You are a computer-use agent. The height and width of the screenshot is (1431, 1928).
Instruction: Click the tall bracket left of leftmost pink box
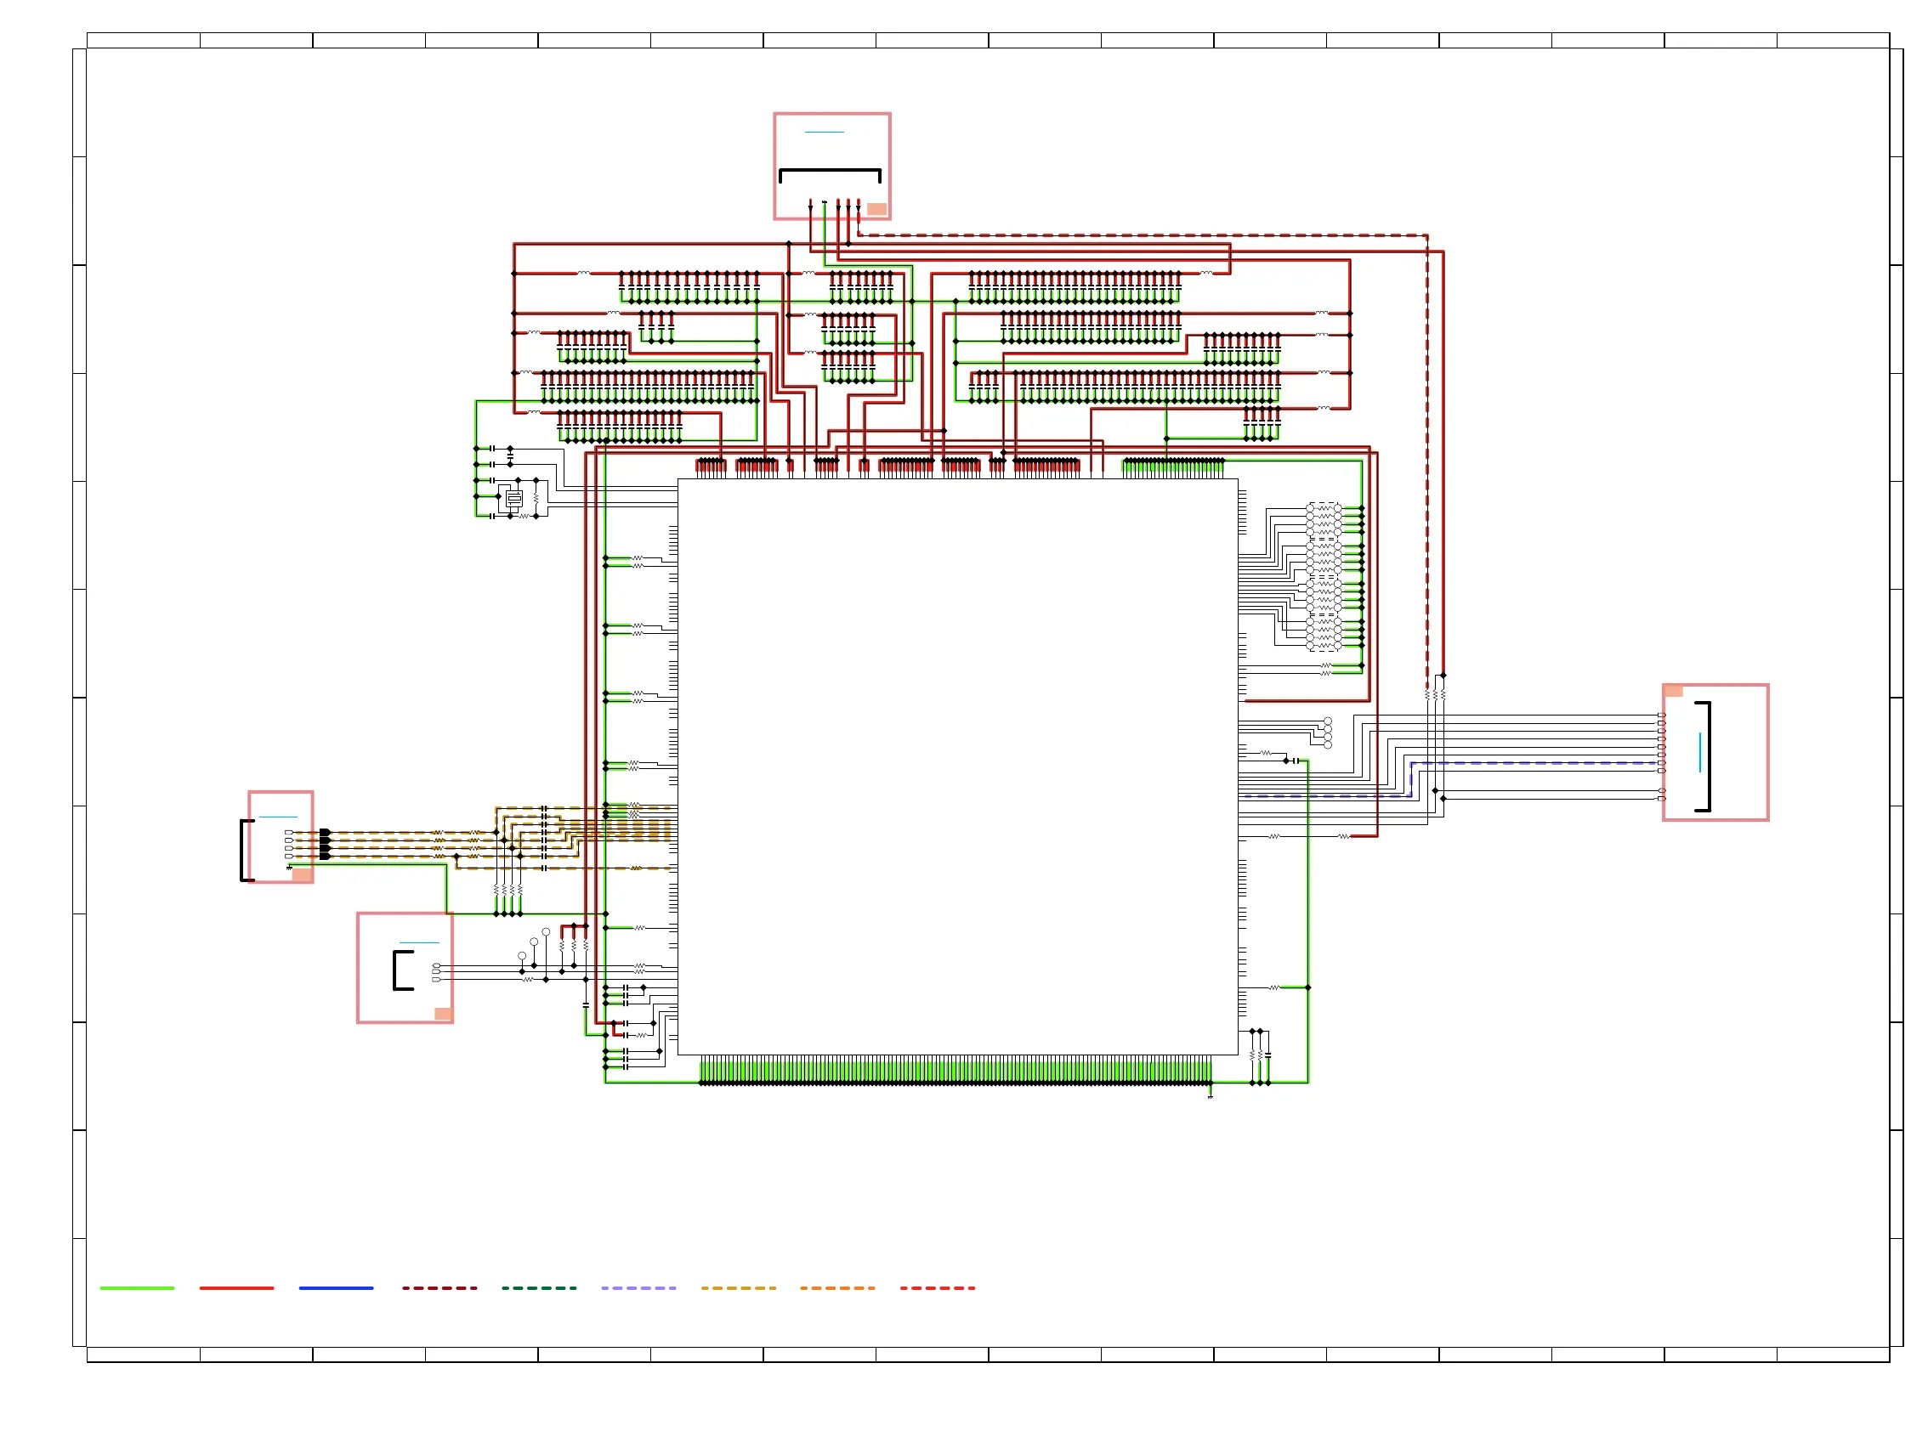[242, 850]
